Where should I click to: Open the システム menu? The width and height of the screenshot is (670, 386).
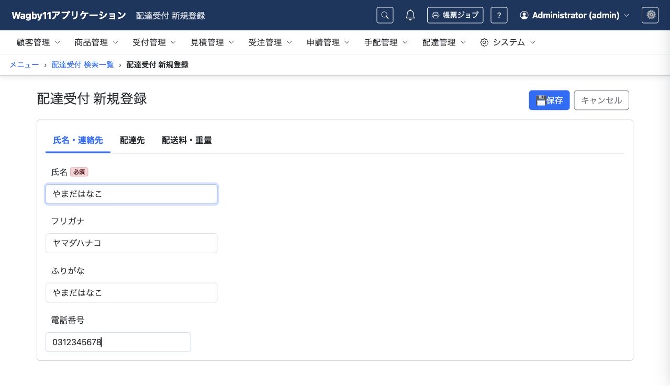click(508, 42)
